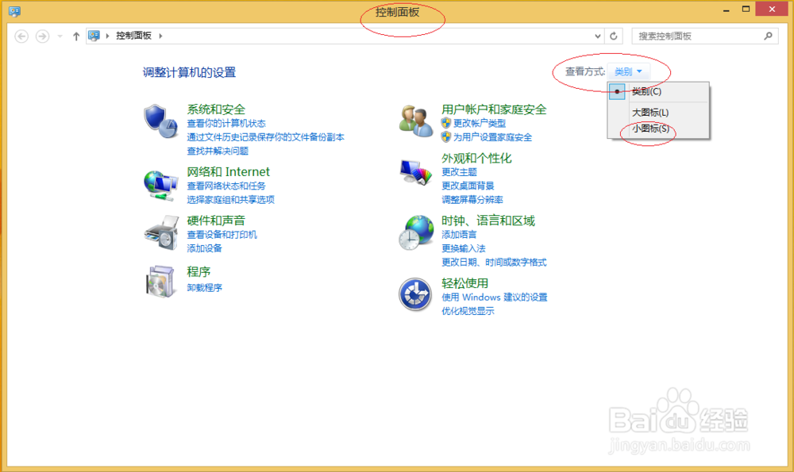
Task: Select the 时钟、语言和区域 clock icon
Action: click(x=415, y=231)
